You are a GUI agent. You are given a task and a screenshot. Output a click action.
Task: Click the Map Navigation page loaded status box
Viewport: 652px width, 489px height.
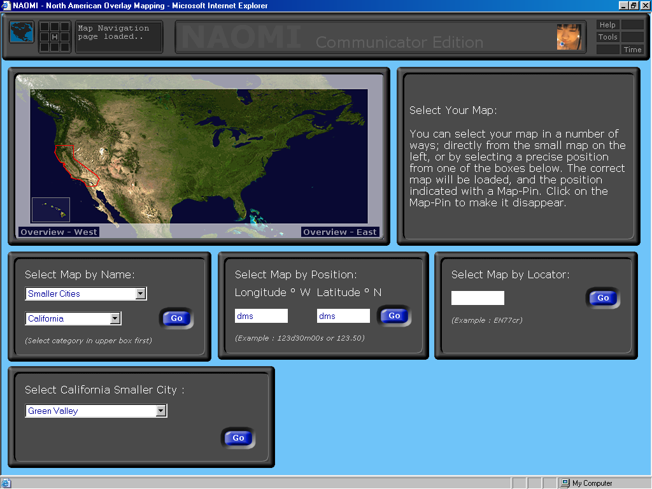pos(119,37)
